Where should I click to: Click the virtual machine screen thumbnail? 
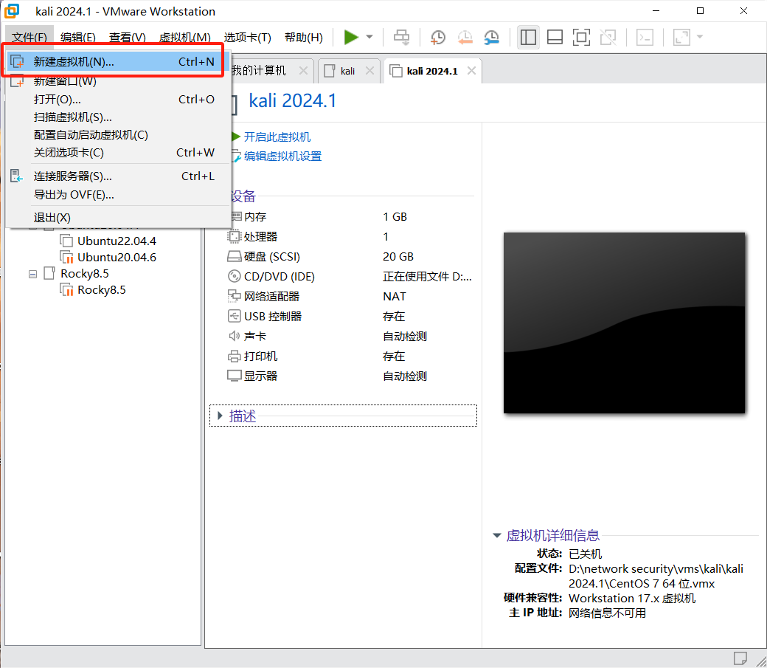pyautogui.click(x=624, y=323)
